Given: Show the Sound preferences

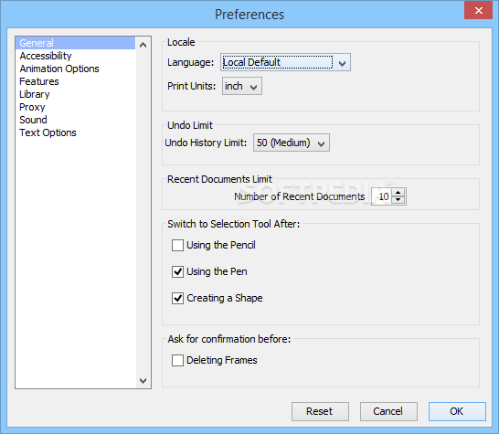Looking at the screenshot, I should [x=33, y=120].
